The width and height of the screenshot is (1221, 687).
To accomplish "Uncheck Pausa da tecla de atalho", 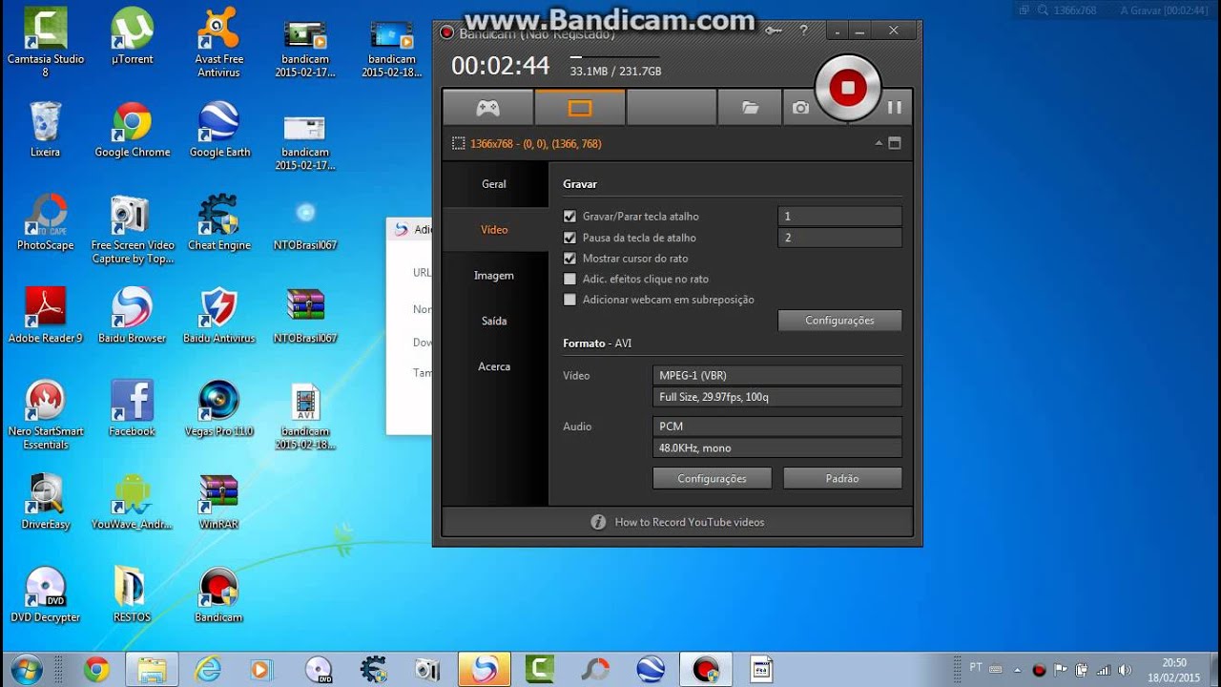I will [570, 238].
